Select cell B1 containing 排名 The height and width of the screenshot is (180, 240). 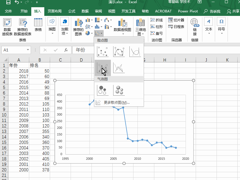point(39,65)
